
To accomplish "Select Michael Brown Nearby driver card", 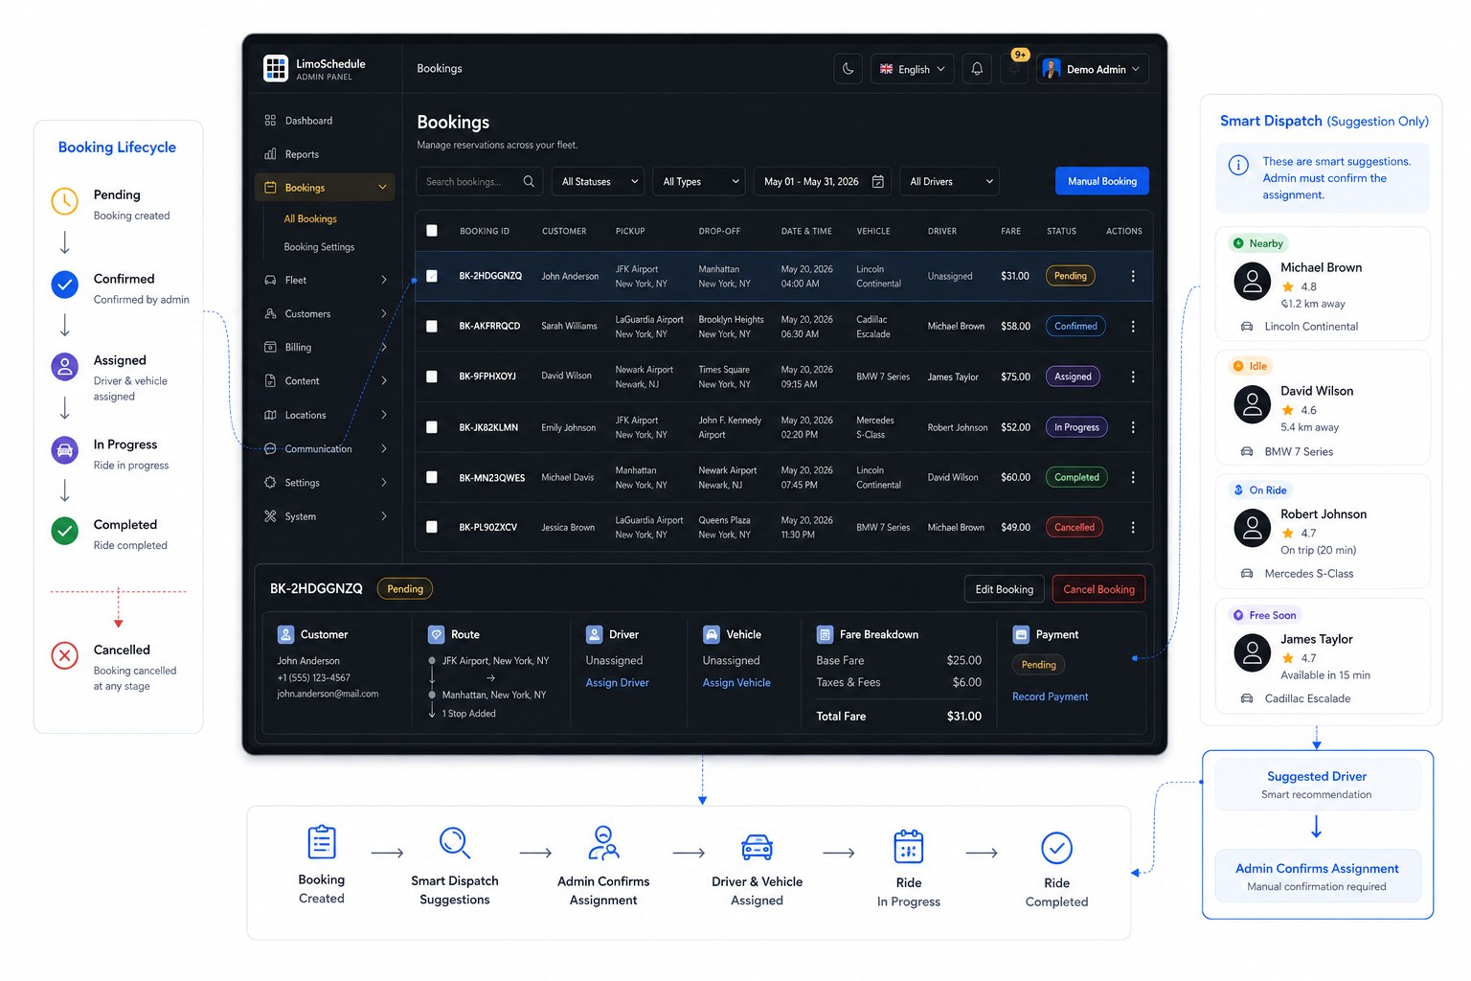I will point(1323,284).
